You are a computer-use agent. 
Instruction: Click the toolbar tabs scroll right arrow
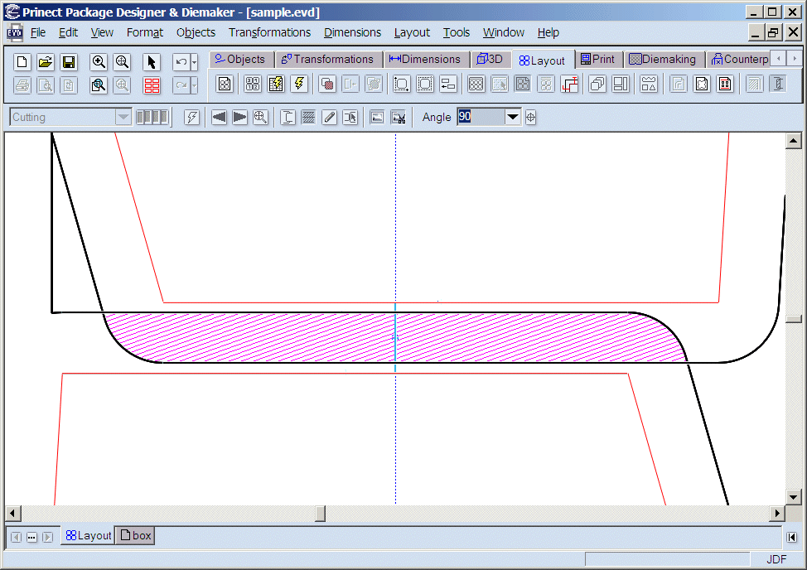795,59
